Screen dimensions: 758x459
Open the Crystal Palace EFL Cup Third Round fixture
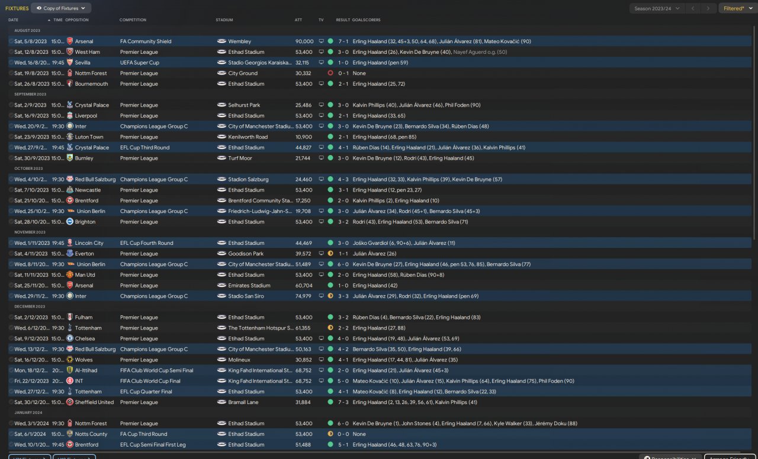pyautogui.click(x=379, y=148)
